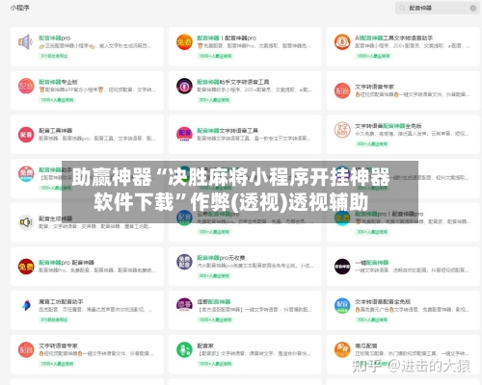Click the 300+ usage tag under 配音神器助手文字转语音工具
This screenshot has height=385, width=482.
[x=214, y=100]
